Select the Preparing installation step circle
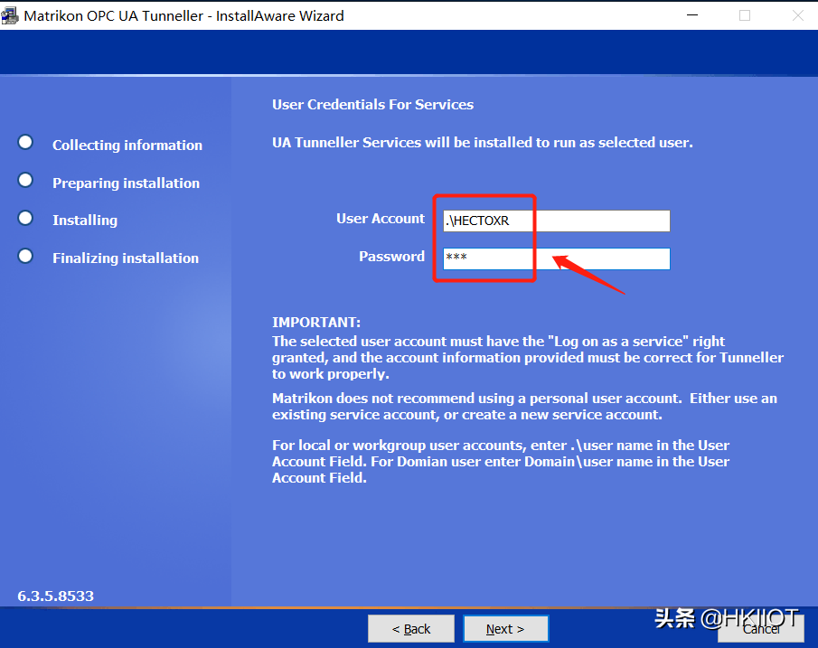Image resolution: width=818 pixels, height=648 pixels. [25, 181]
